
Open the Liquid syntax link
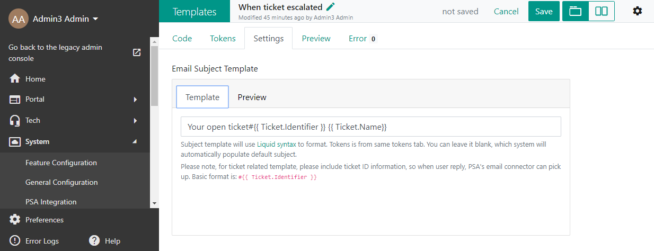pos(277,144)
